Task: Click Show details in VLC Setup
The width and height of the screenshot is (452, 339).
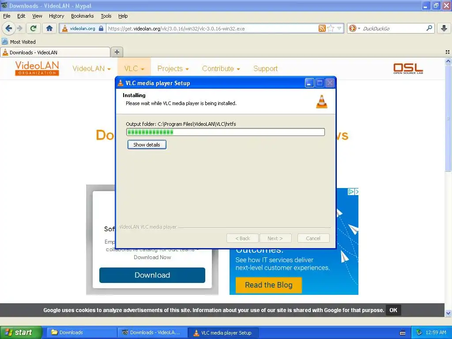Action: [147, 145]
